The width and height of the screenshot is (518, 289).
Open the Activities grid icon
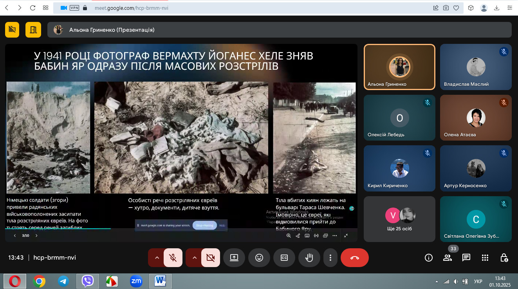pyautogui.click(x=485, y=258)
